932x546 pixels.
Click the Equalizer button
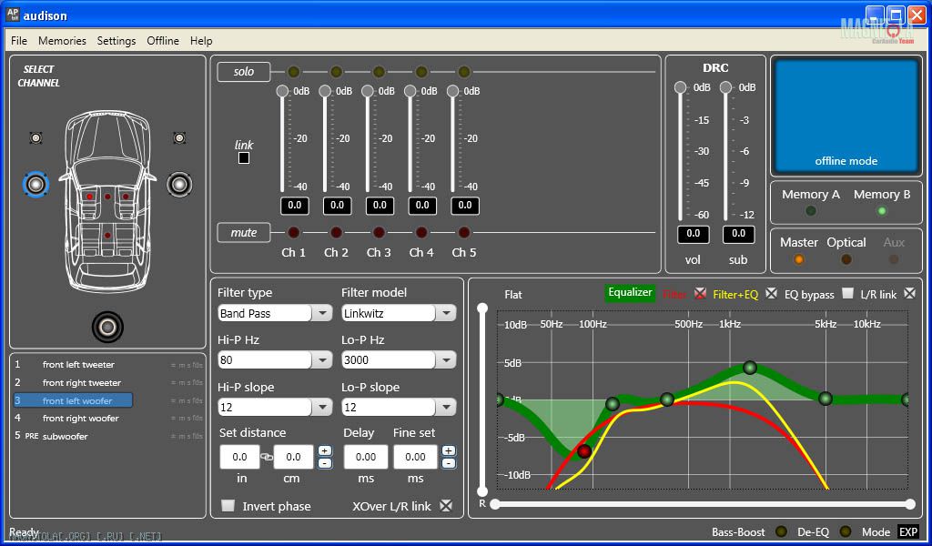(630, 292)
